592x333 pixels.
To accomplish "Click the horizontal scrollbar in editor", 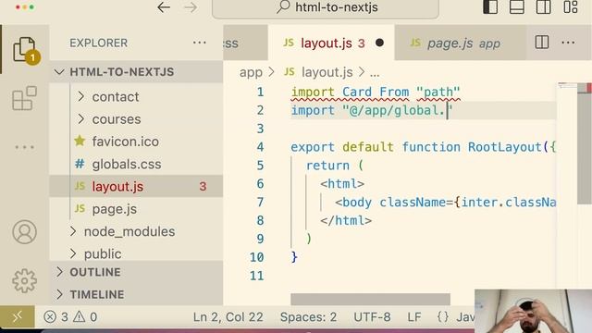I will [370, 299].
